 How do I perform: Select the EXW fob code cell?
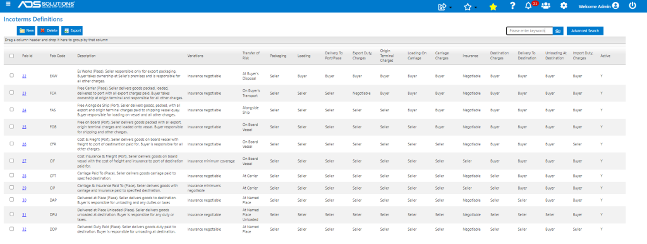[x=53, y=76]
